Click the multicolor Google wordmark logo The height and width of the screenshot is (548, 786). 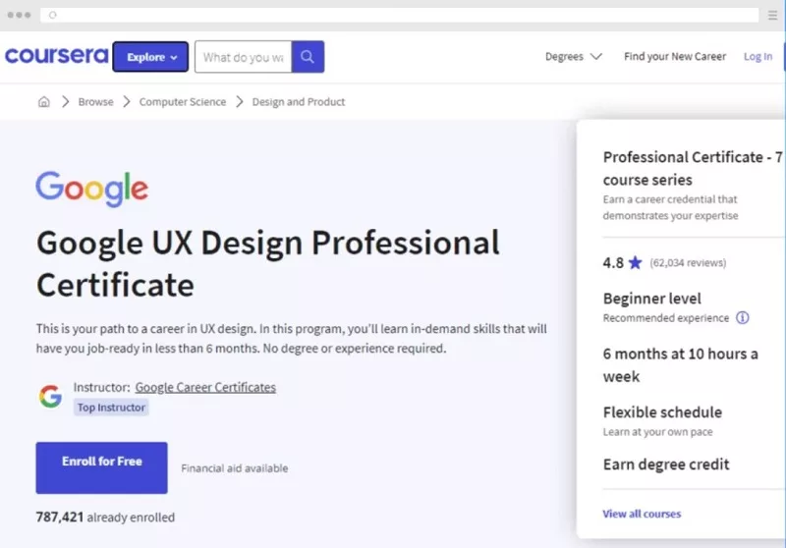91,189
